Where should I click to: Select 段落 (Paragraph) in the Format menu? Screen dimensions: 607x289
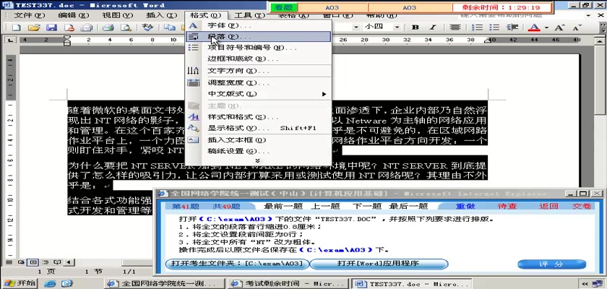[x=259, y=37]
